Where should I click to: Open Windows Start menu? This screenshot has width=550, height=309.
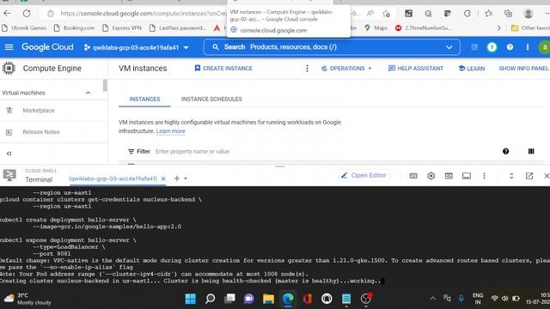(x=191, y=299)
